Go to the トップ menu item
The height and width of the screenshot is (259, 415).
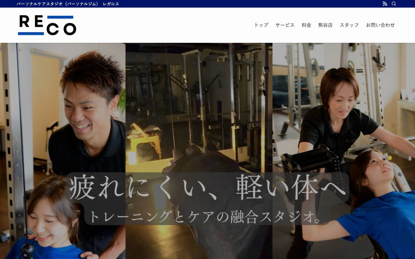261,25
